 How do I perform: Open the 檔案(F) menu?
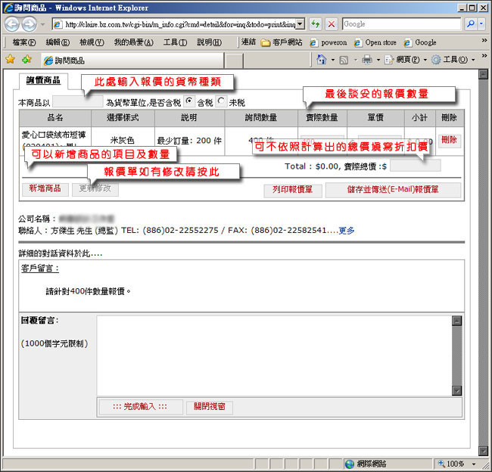coord(24,42)
